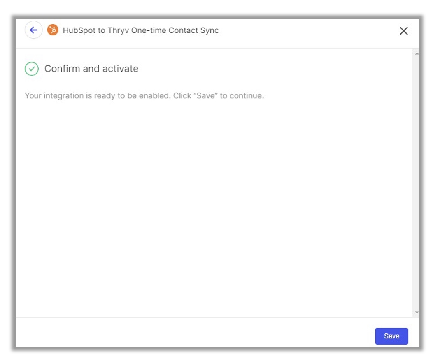Screen dimensions: 433x361
Task: Click the word "Confirm" in the step heading
Action: click(62, 69)
